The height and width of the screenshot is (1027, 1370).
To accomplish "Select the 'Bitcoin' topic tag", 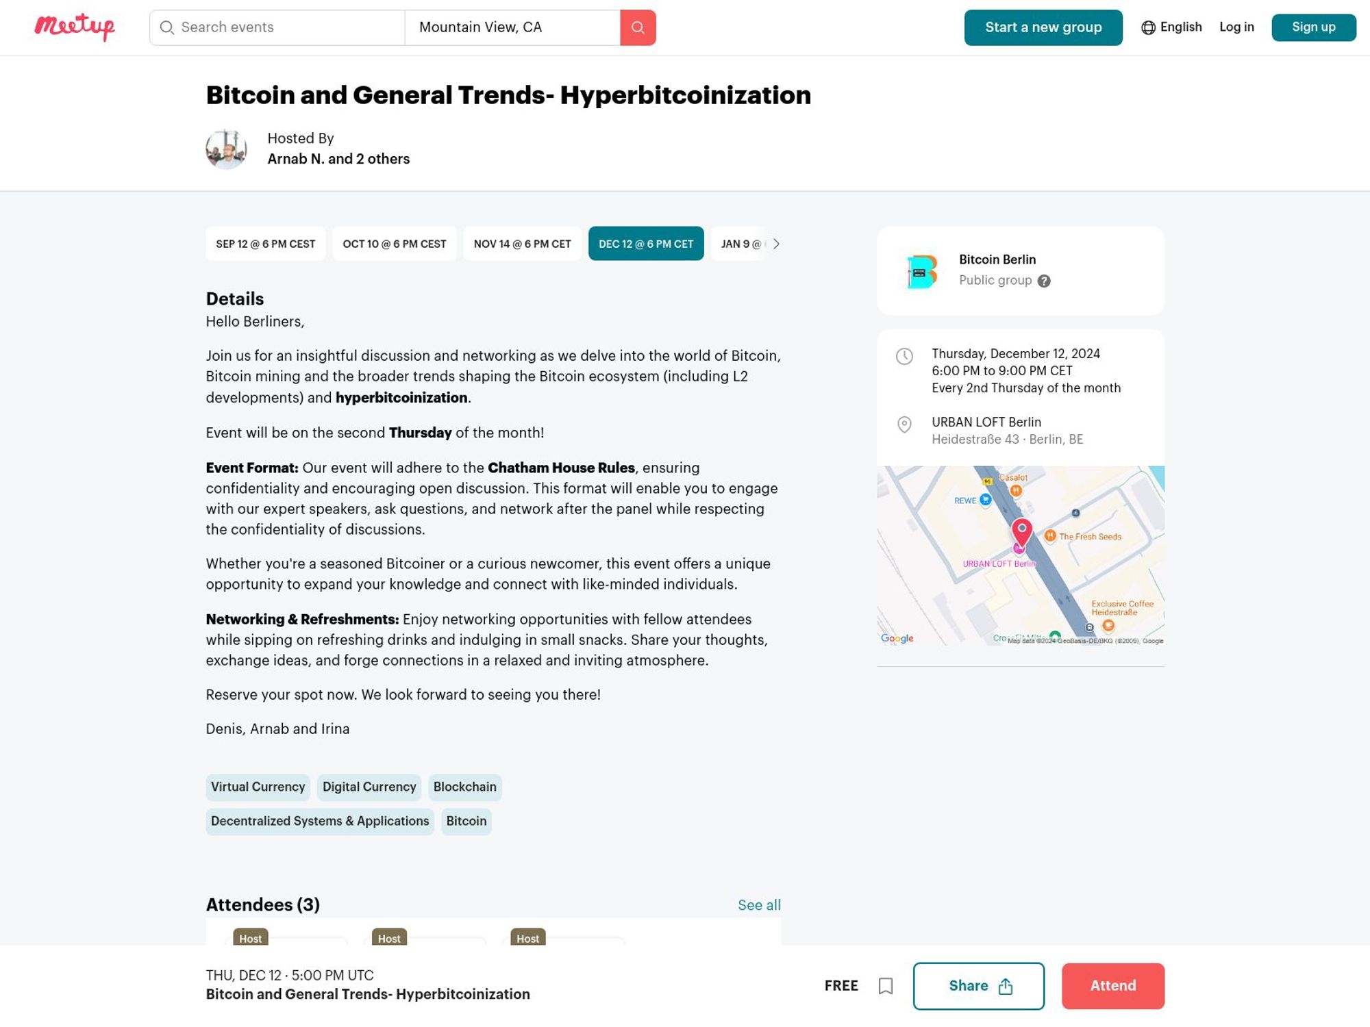I will [466, 821].
